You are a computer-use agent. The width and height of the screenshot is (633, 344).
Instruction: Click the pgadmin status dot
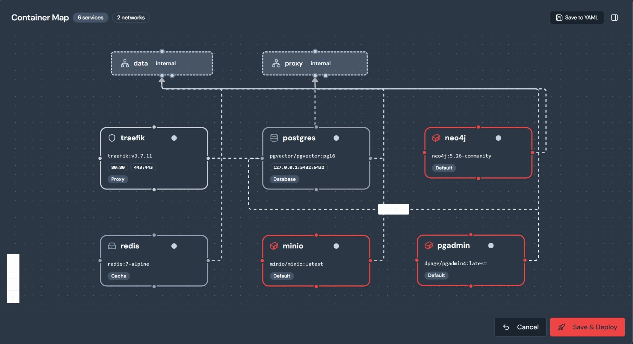tap(491, 245)
